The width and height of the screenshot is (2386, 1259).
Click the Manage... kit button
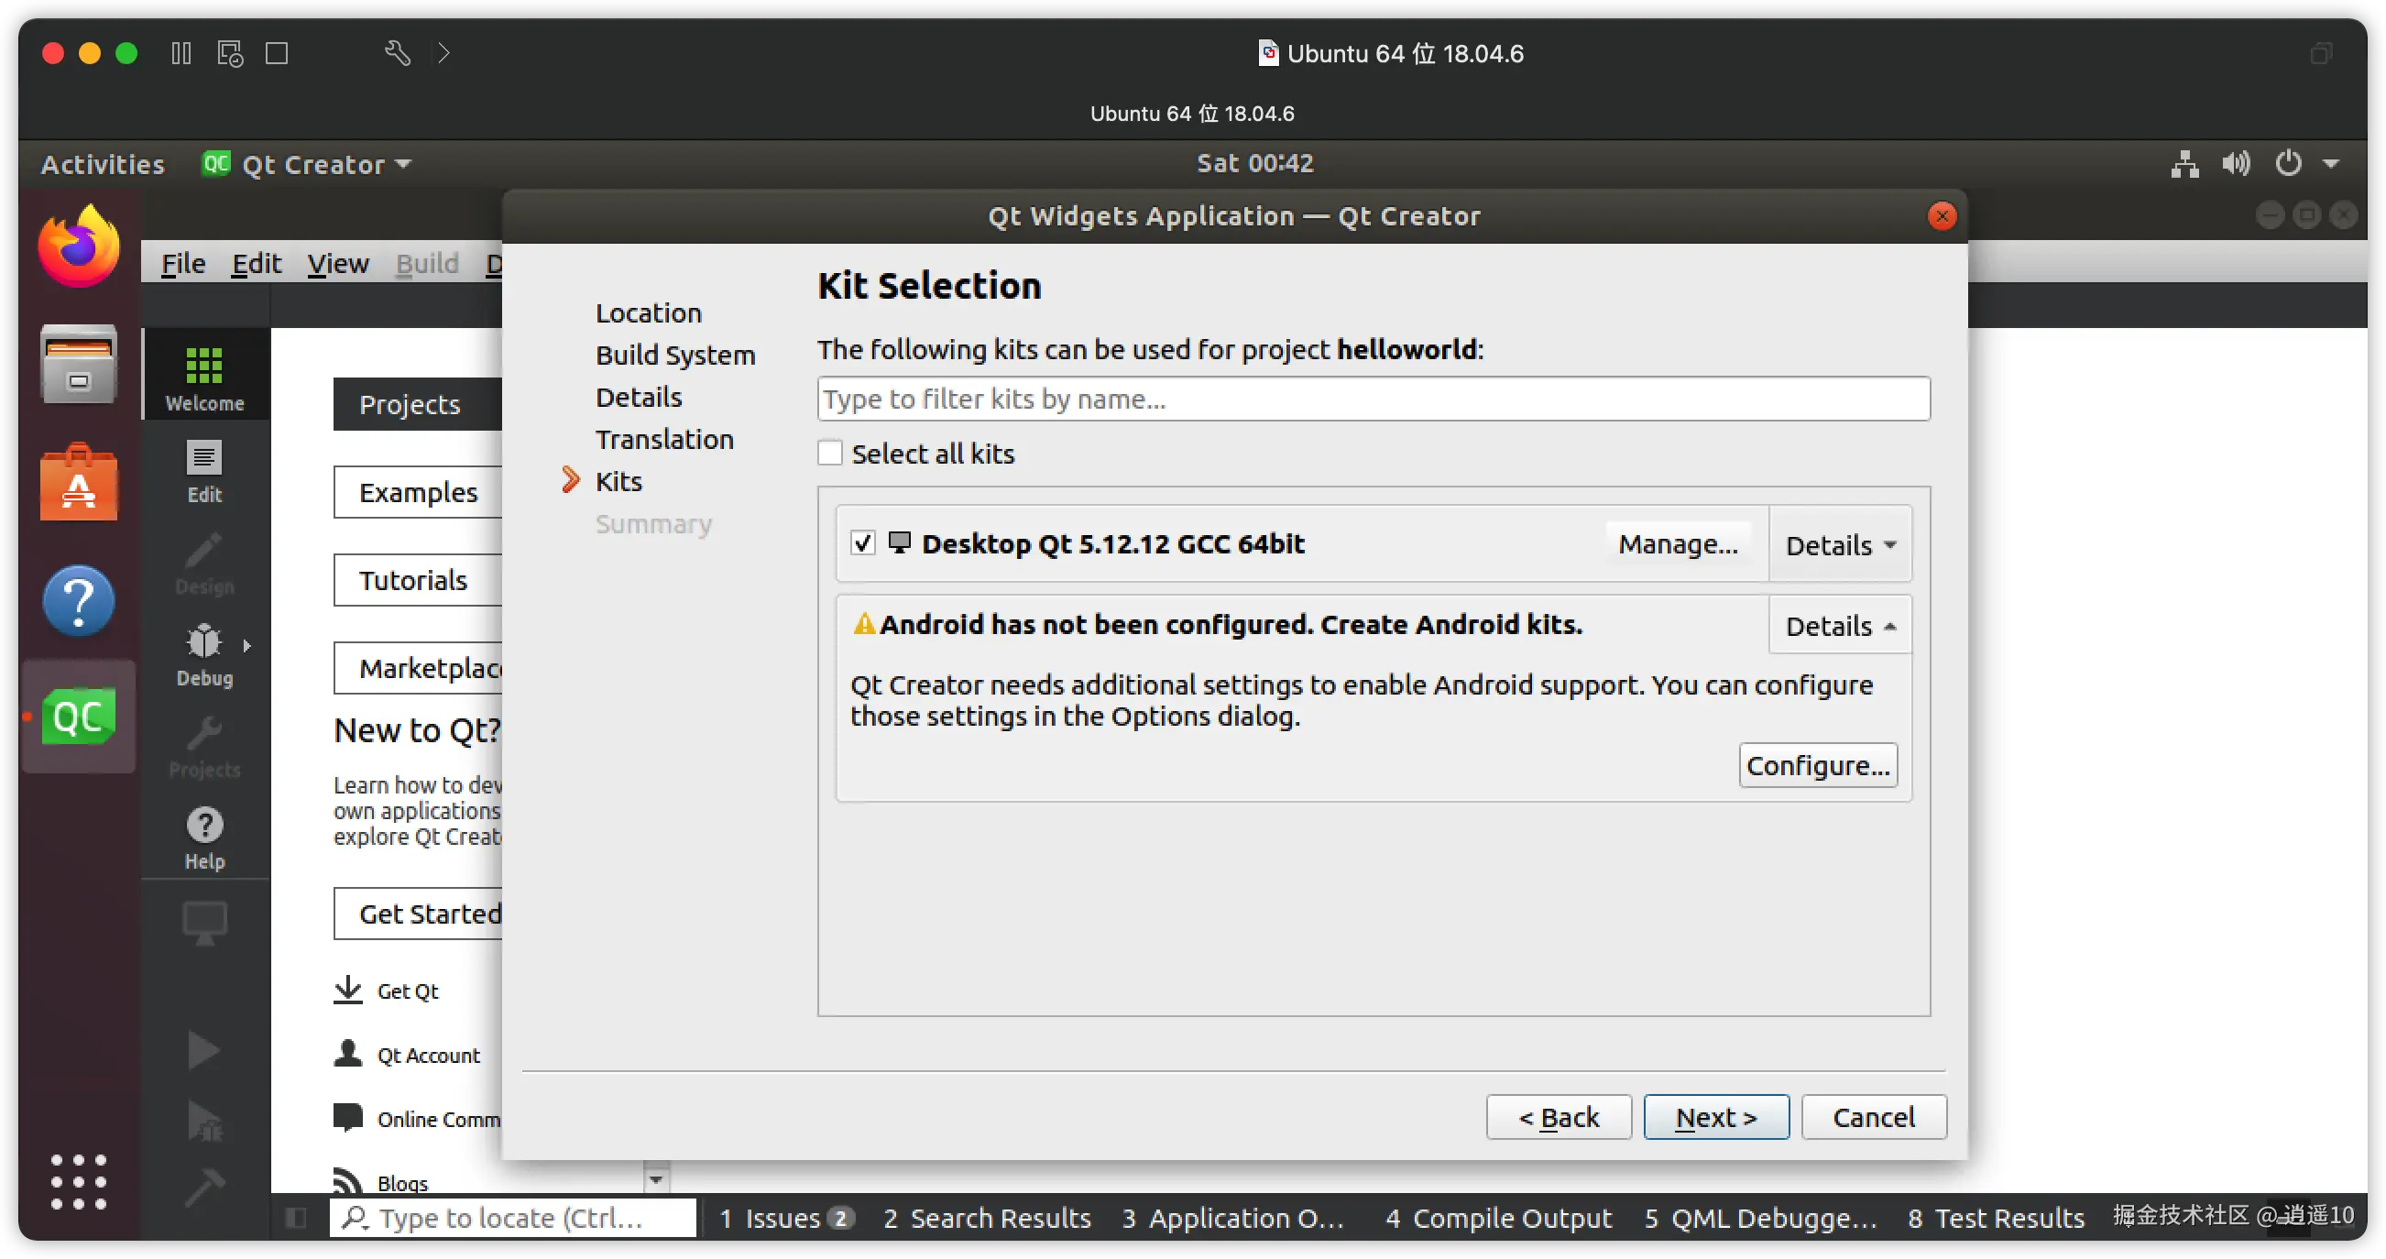1678,543
